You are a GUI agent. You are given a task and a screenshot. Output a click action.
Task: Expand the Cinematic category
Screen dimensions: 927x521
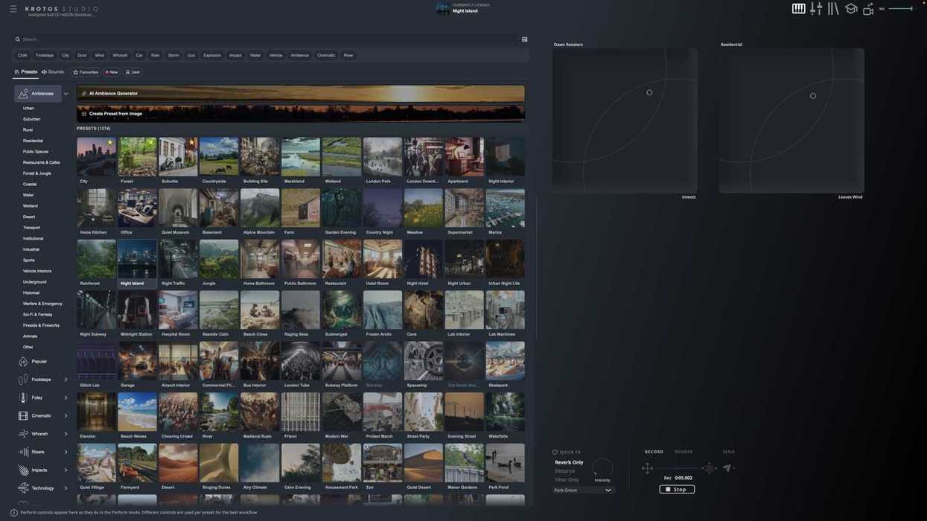point(66,416)
